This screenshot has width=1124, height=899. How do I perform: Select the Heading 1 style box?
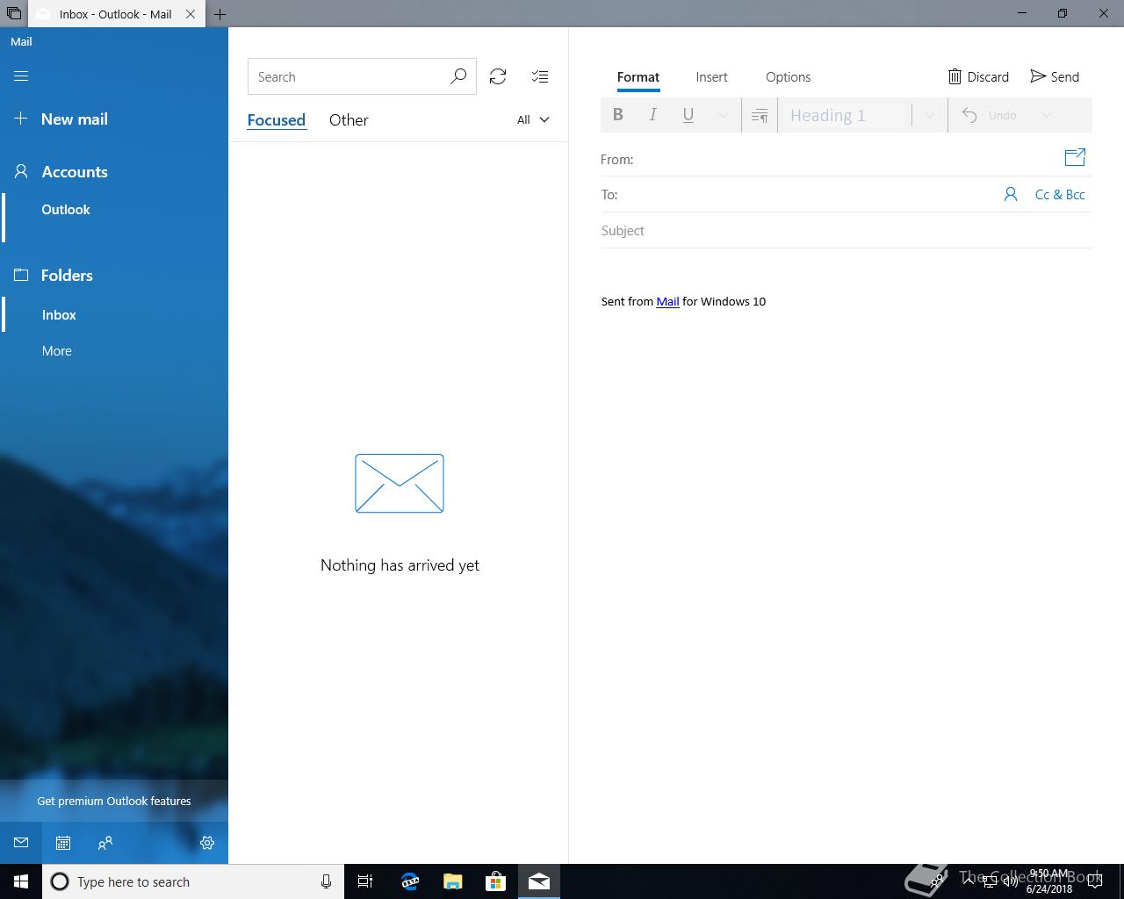(x=845, y=115)
